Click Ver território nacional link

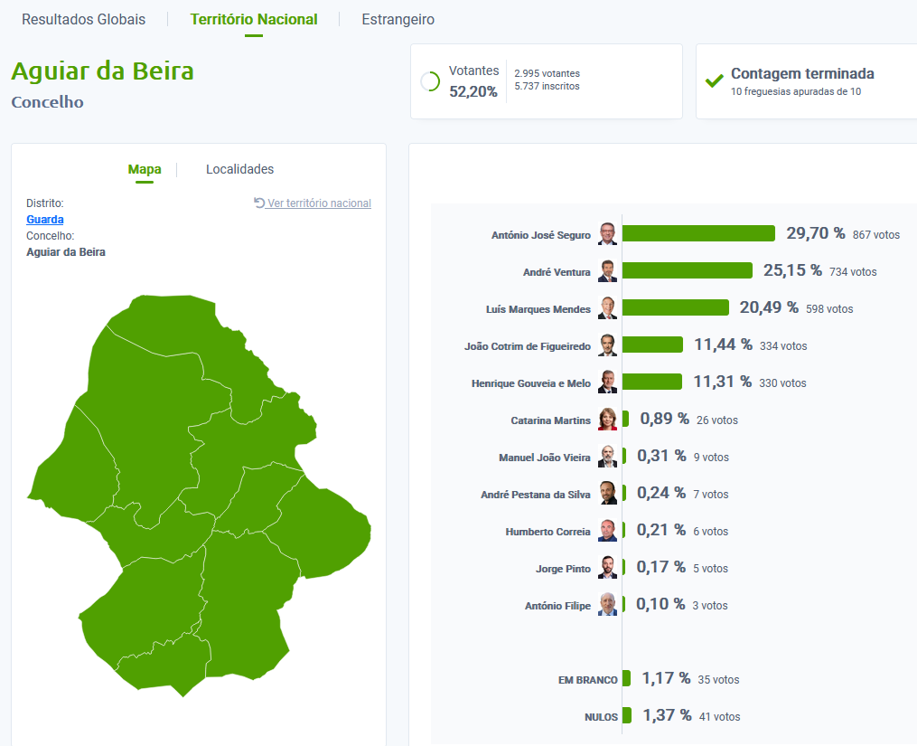[x=313, y=203]
